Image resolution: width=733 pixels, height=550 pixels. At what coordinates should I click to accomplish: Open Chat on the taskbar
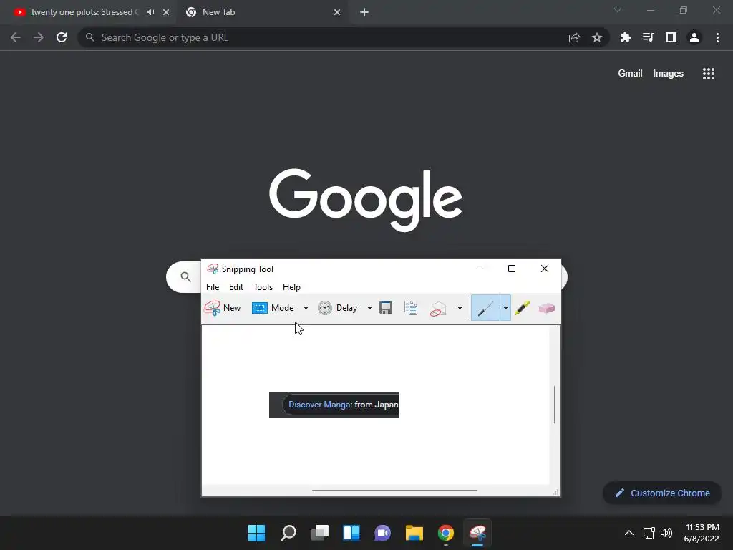point(382,533)
